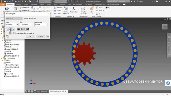This screenshot has width=171, height=96.
Task: Switch to the Assemble ribbon tab
Action: [10, 5]
